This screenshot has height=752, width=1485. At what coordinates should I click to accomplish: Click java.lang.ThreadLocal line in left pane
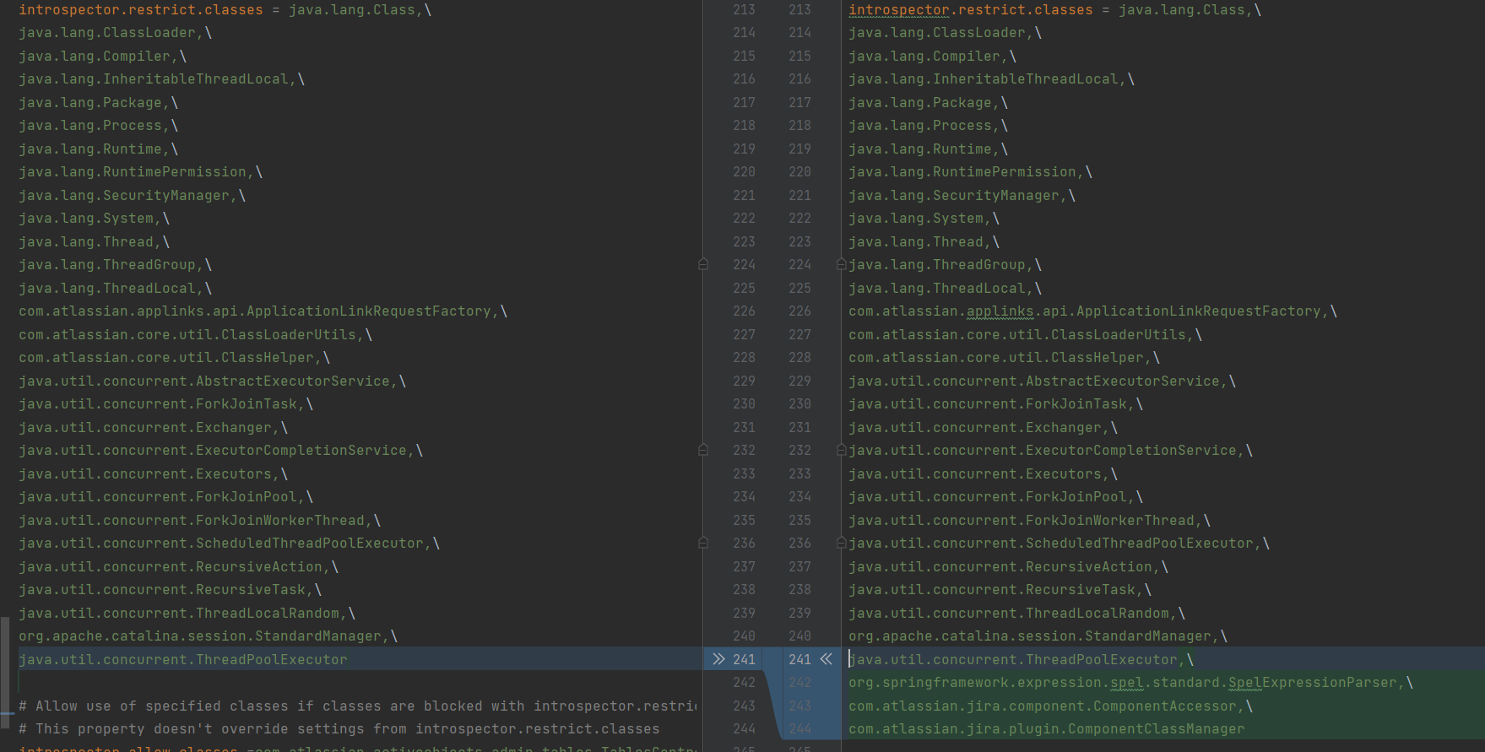point(115,289)
